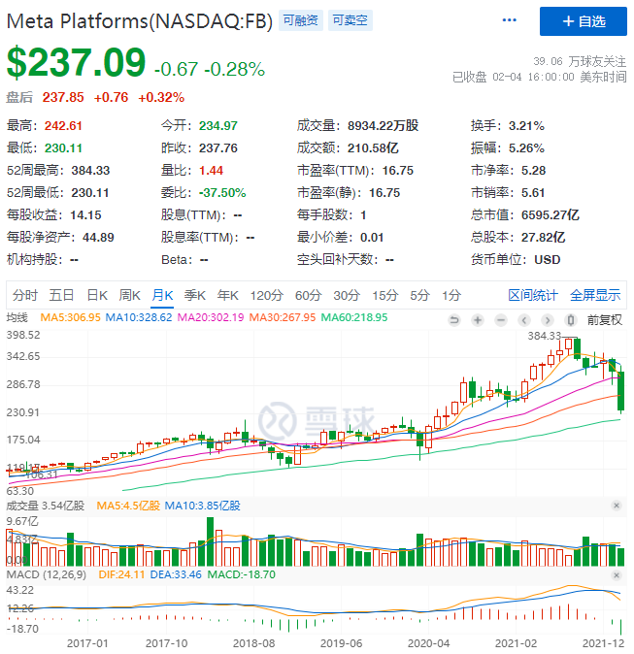
Task: Open the 区间统计 link
Action: pyautogui.click(x=533, y=295)
